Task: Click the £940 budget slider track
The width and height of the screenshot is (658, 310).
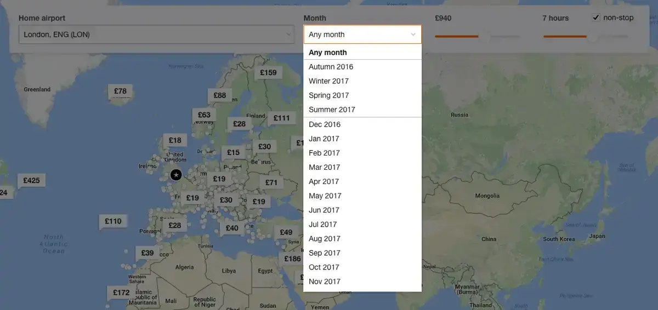Action: pyautogui.click(x=478, y=37)
